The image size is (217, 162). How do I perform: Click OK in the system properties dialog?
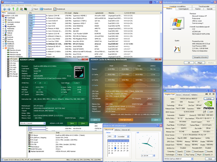[189, 63]
